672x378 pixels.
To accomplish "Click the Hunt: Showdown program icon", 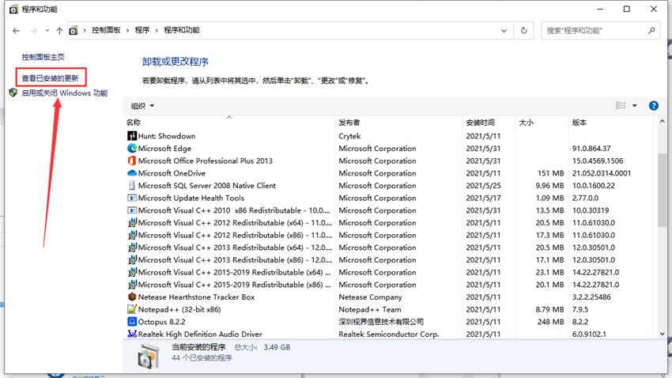I will pyautogui.click(x=132, y=136).
